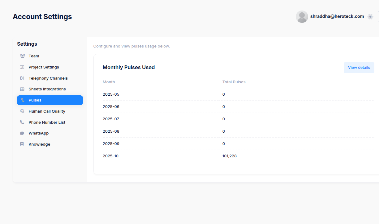Switch to Telephony Channels section
The height and width of the screenshot is (224, 379).
pyautogui.click(x=50, y=78)
